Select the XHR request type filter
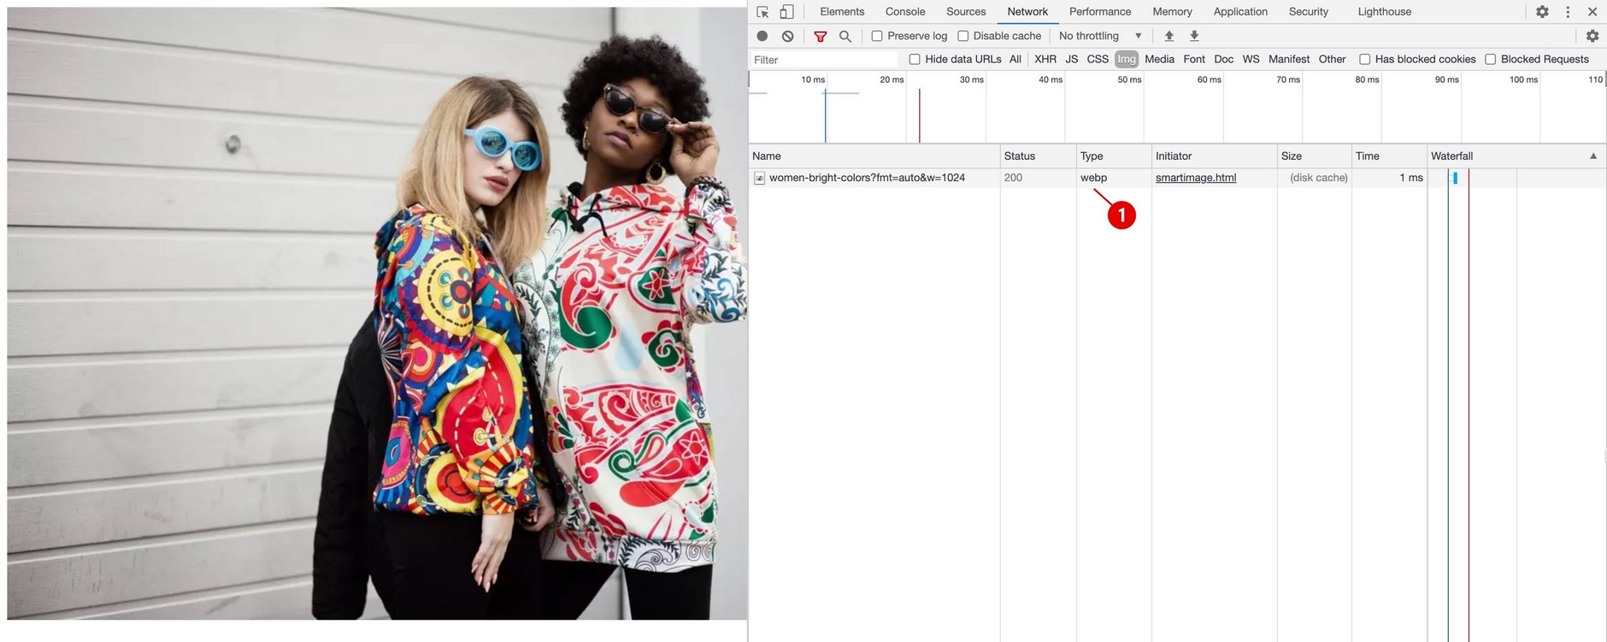Image resolution: width=1607 pixels, height=642 pixels. click(x=1045, y=59)
